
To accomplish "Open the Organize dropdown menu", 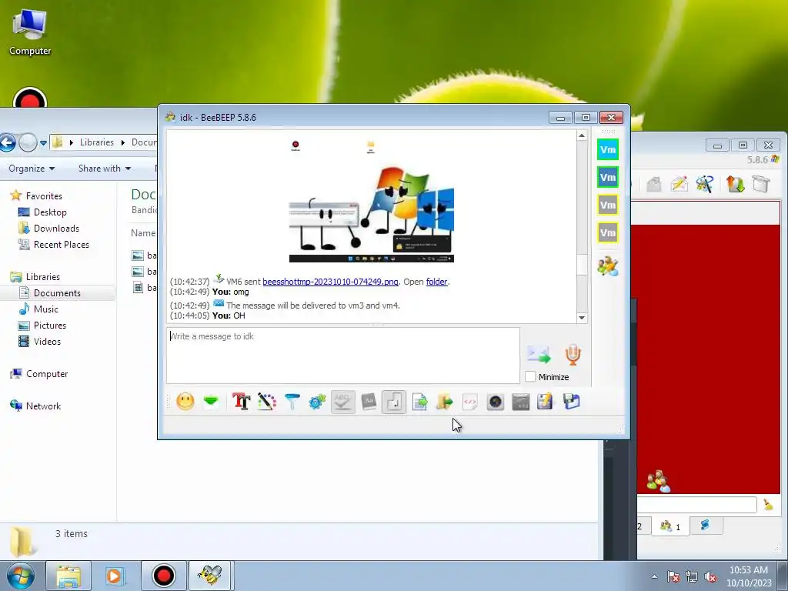I will pos(31,169).
